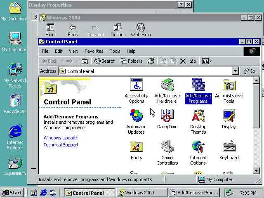This screenshot has width=264, height=198.
Task: Open the Favorites menu
Action: click(94, 51)
